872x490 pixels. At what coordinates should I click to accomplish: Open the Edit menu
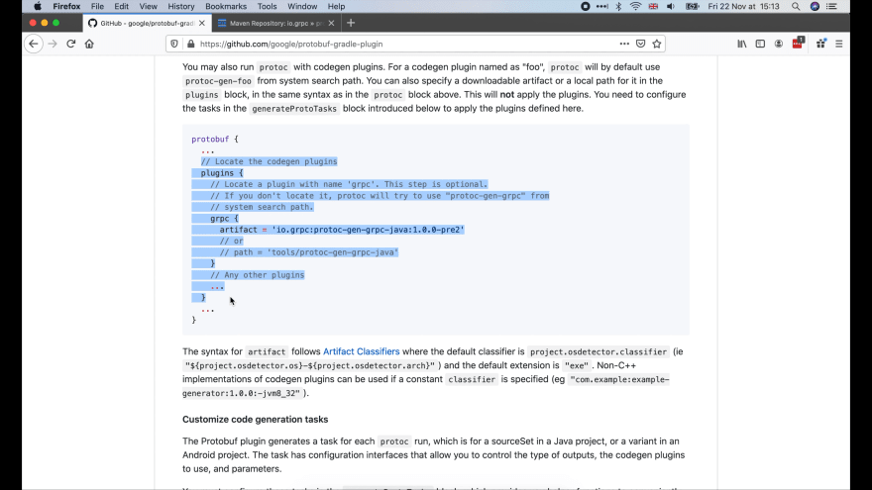click(x=121, y=6)
